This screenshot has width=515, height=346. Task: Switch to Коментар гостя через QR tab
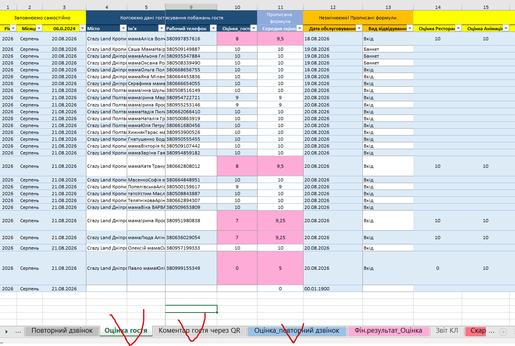pyautogui.click(x=199, y=331)
